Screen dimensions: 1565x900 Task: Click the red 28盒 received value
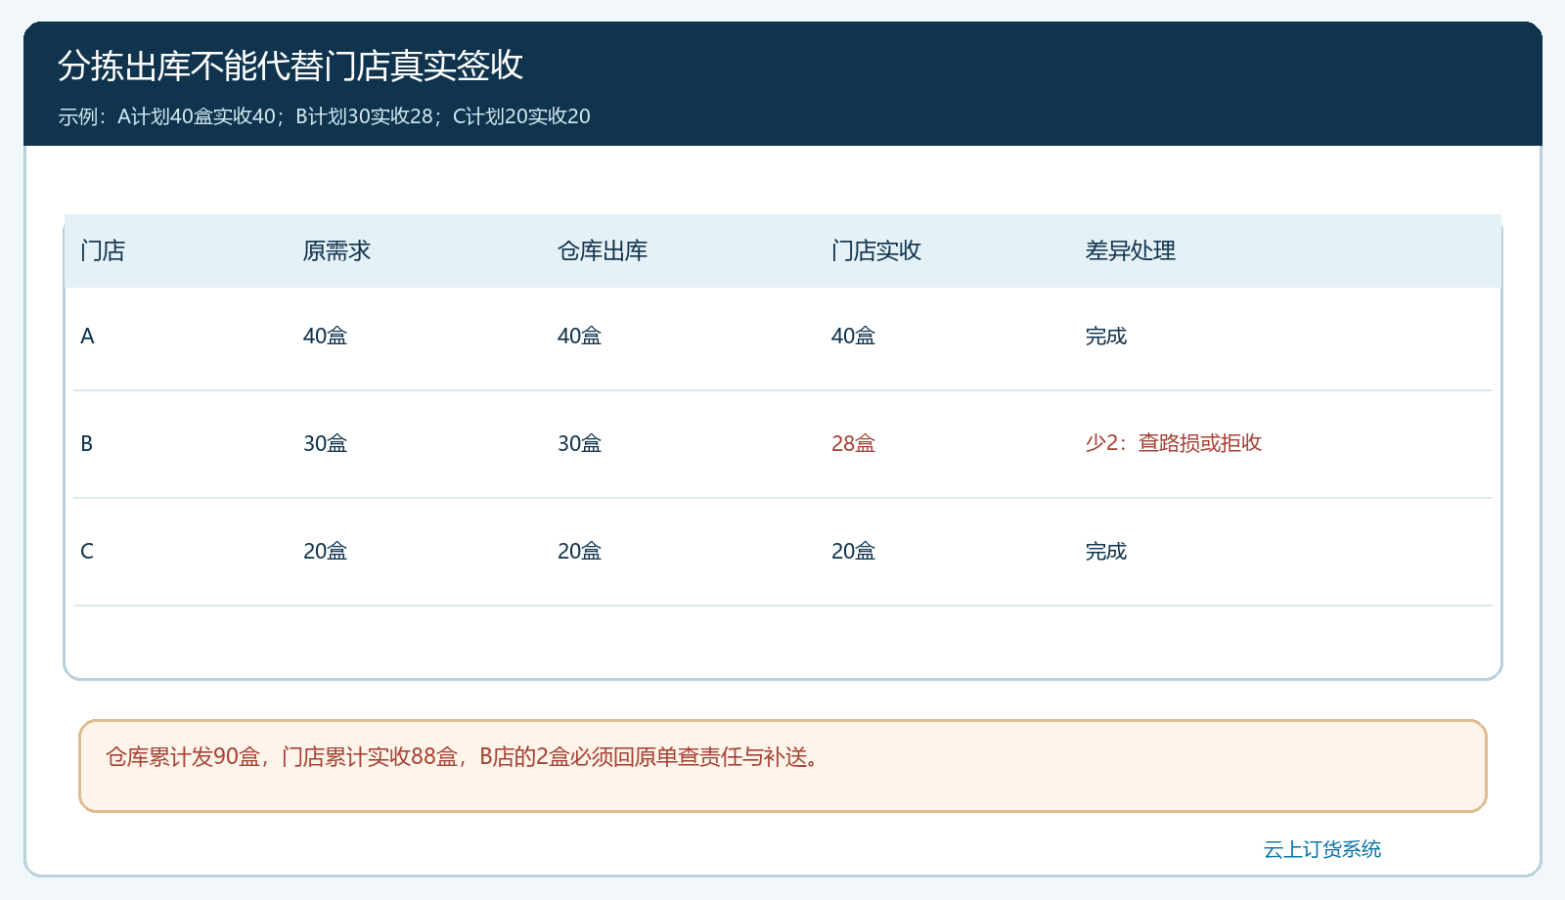click(x=853, y=444)
